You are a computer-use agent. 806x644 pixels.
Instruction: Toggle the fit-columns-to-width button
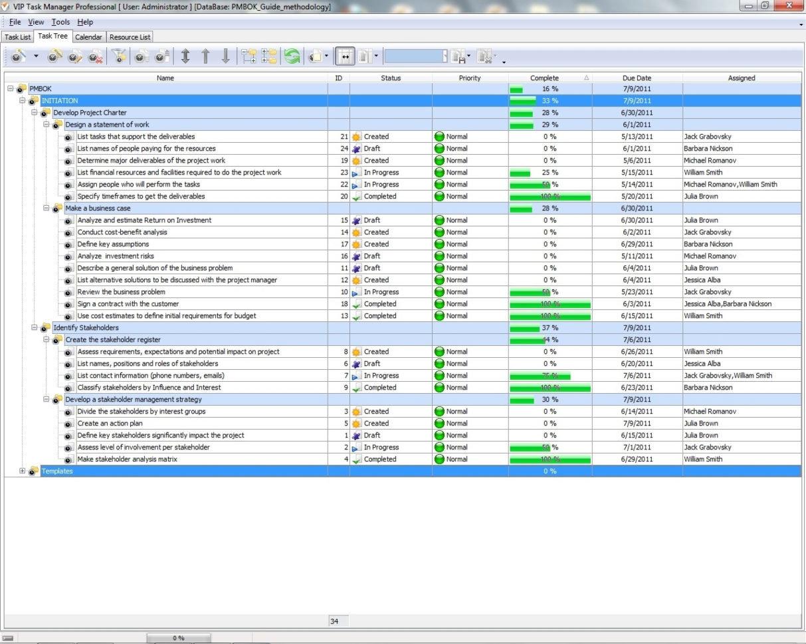tap(346, 56)
